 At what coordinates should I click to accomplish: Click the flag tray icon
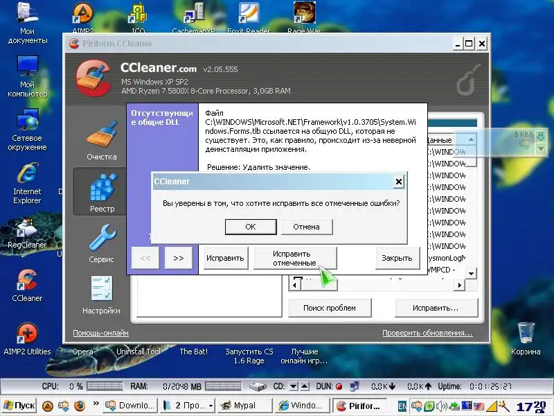tap(479, 406)
